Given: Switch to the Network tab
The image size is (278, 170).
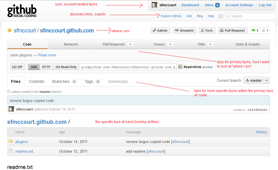Looking at the screenshot, I should [x=71, y=44].
